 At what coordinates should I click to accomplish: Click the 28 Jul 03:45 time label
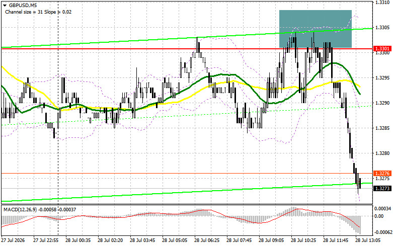142,240
